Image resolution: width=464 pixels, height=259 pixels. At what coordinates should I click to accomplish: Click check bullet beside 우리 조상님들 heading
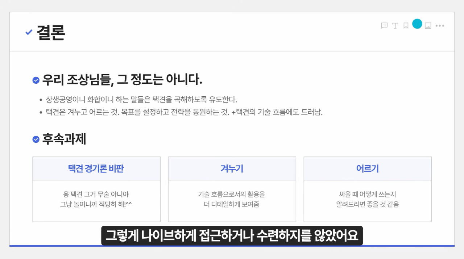coord(36,80)
